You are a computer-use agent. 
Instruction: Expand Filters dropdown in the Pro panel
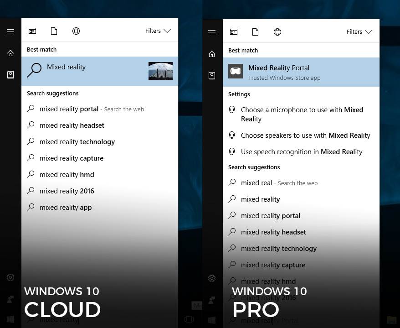359,32
